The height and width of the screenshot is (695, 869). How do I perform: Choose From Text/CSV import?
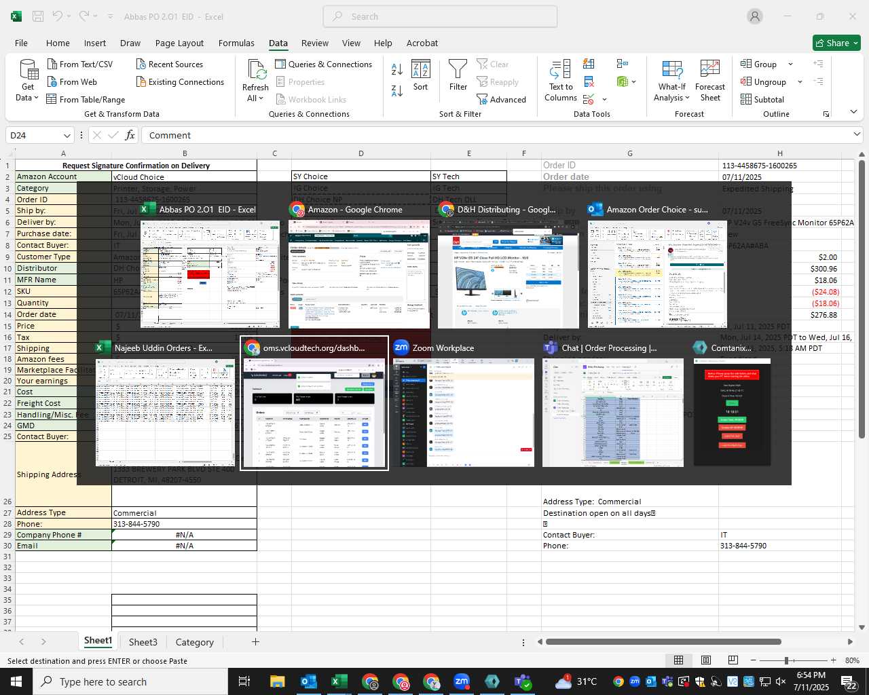tap(79, 64)
